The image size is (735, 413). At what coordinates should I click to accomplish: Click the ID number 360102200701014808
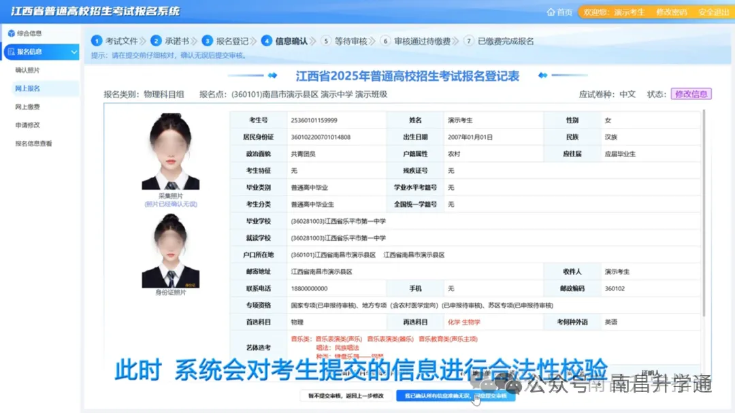pyautogui.click(x=321, y=137)
